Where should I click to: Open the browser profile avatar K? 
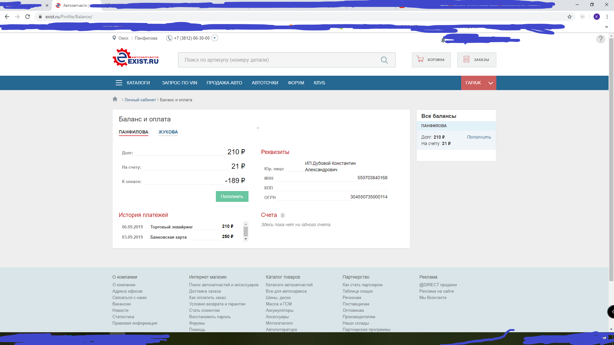pyautogui.click(x=597, y=17)
